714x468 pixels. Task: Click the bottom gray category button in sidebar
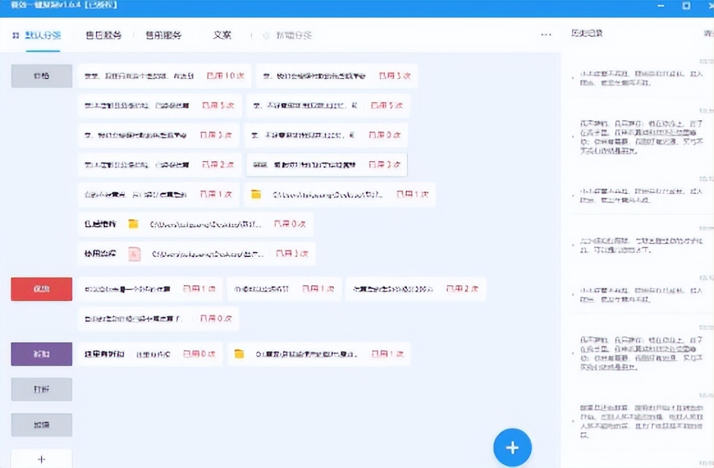41,425
